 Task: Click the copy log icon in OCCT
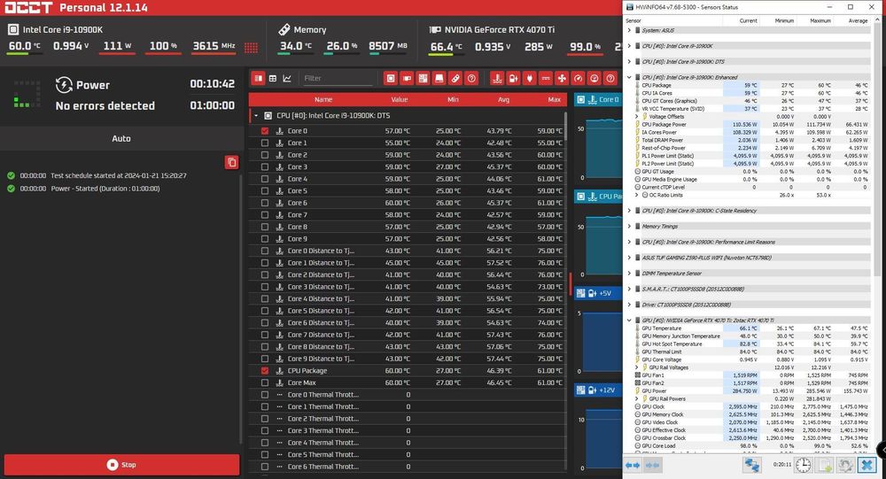(231, 162)
